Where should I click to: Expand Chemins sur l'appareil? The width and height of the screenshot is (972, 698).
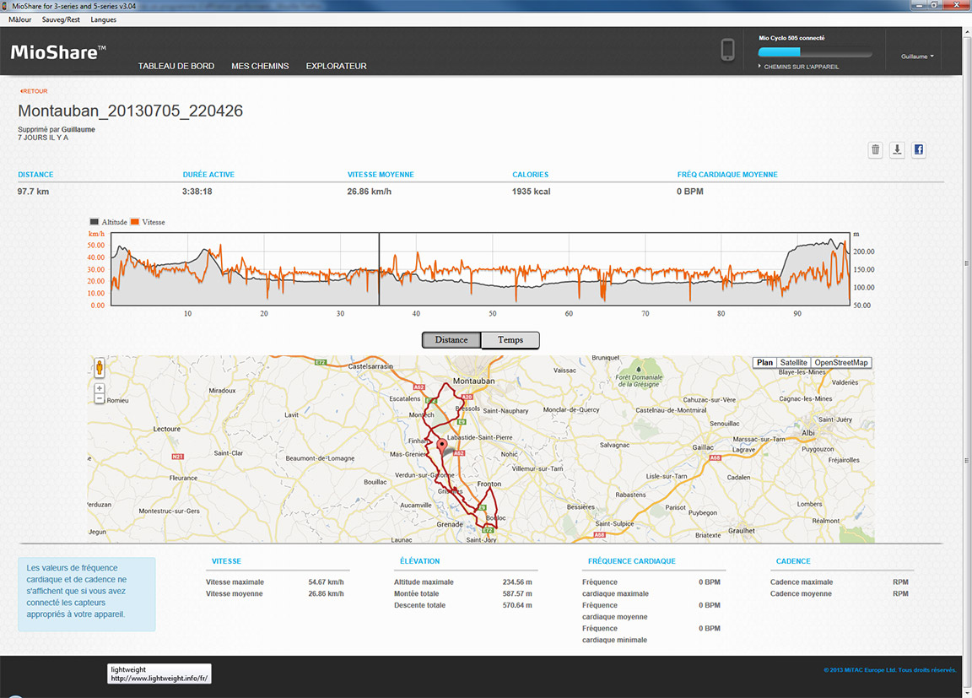click(x=798, y=67)
